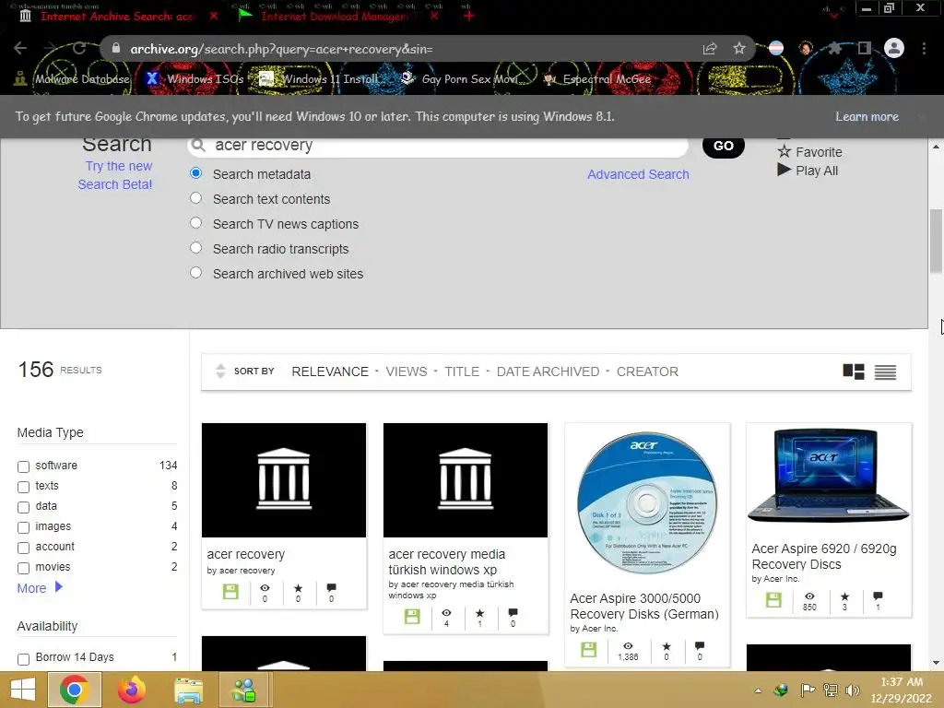Open Malware Database bookmark
944x708 pixels.
click(x=72, y=79)
